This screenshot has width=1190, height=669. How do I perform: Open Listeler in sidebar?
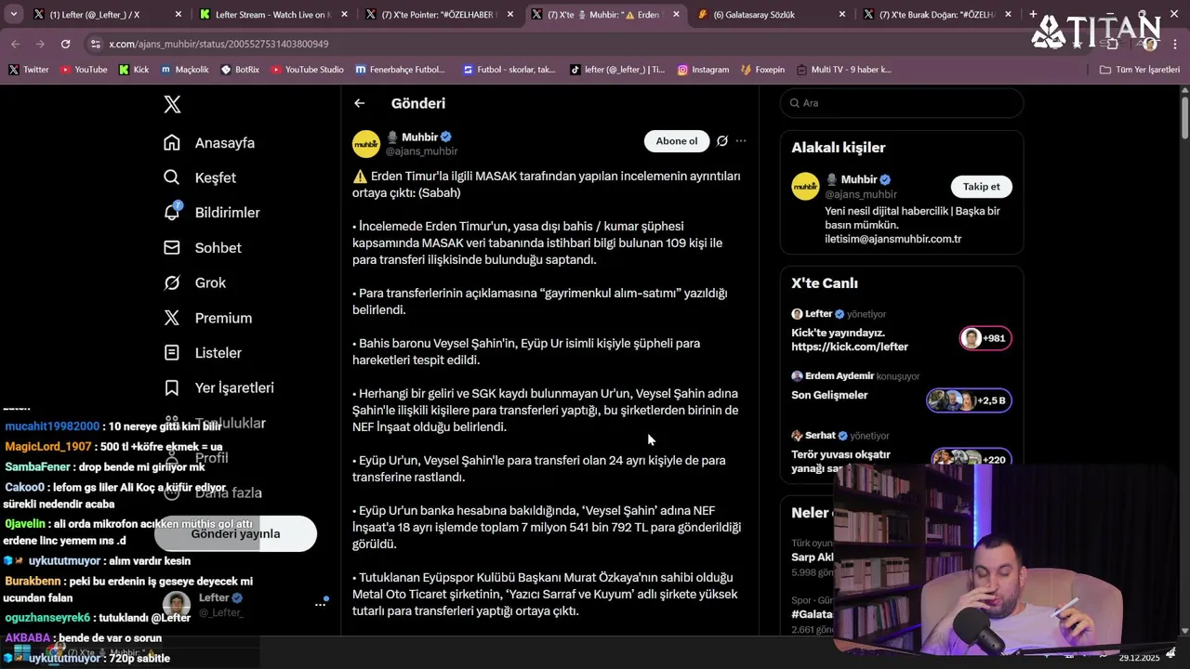click(203, 353)
